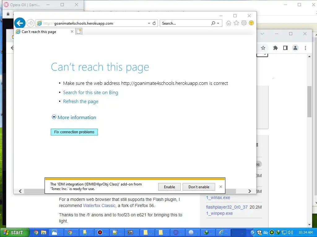The width and height of the screenshot is (317, 237).
Task: Open Chrome extensions puzzle icon
Action: click(275, 48)
